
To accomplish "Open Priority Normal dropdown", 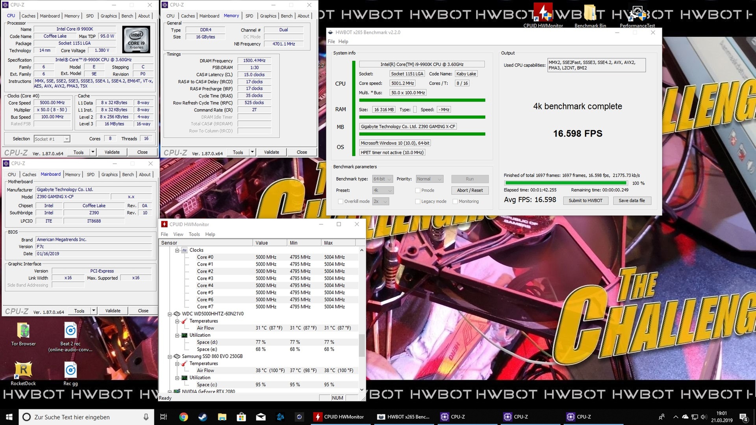I will point(430,179).
